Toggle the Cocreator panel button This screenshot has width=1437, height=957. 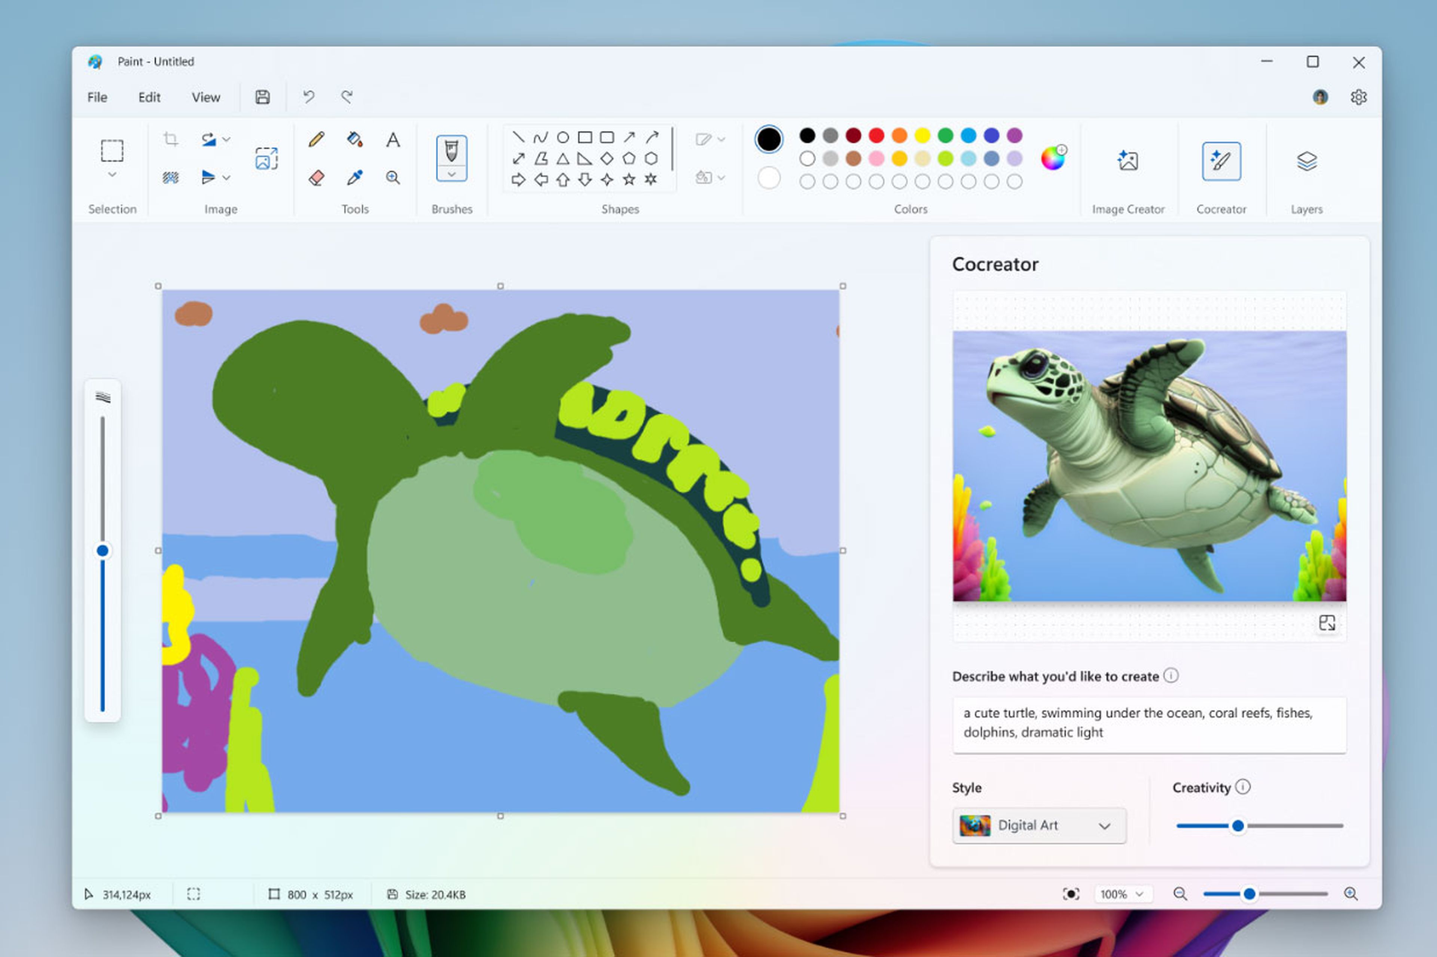[1221, 161]
